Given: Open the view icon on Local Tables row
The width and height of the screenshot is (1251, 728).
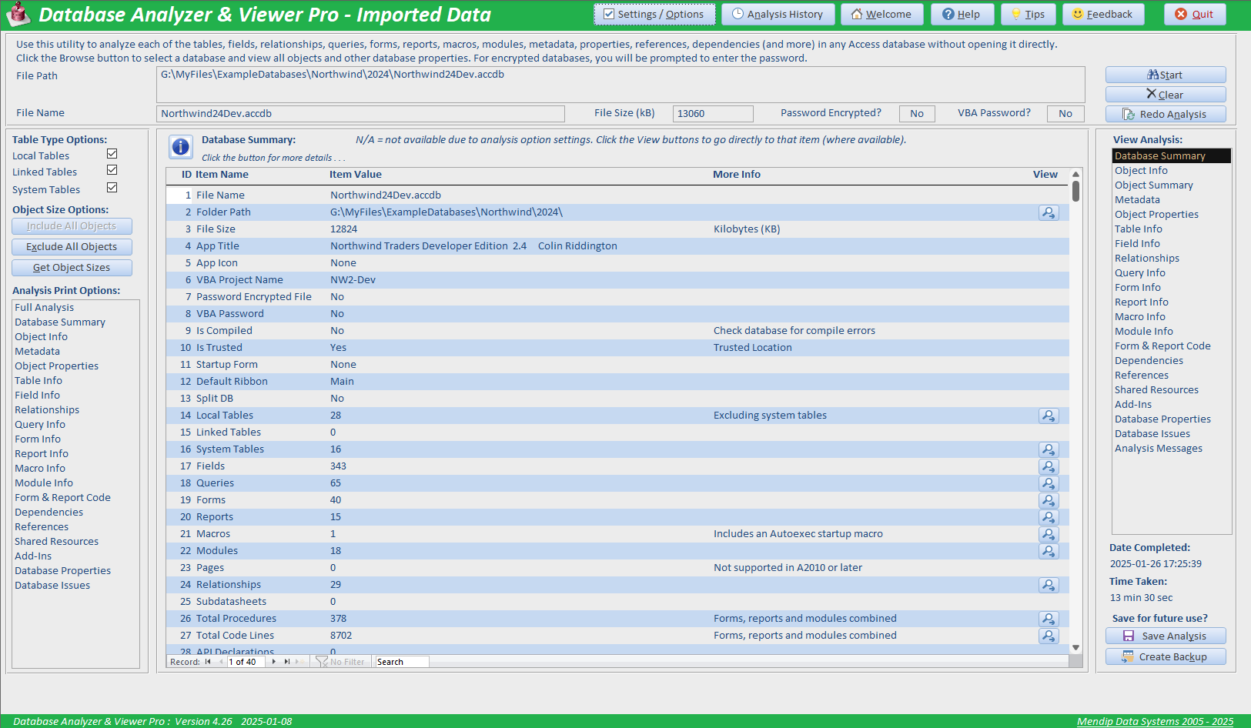Looking at the screenshot, I should point(1049,416).
